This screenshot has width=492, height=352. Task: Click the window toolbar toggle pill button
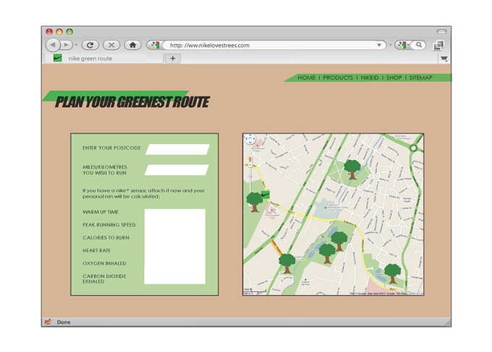(441, 31)
